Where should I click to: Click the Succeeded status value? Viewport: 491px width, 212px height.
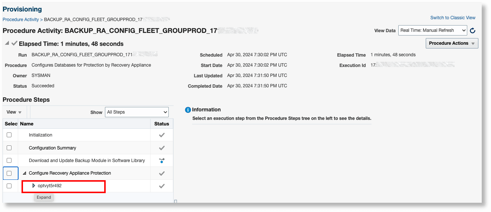pyautogui.click(x=43, y=86)
